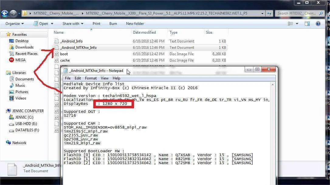This screenshot has width=330, height=185.
Task: Select Network in navigation pane
Action: click(19, 143)
